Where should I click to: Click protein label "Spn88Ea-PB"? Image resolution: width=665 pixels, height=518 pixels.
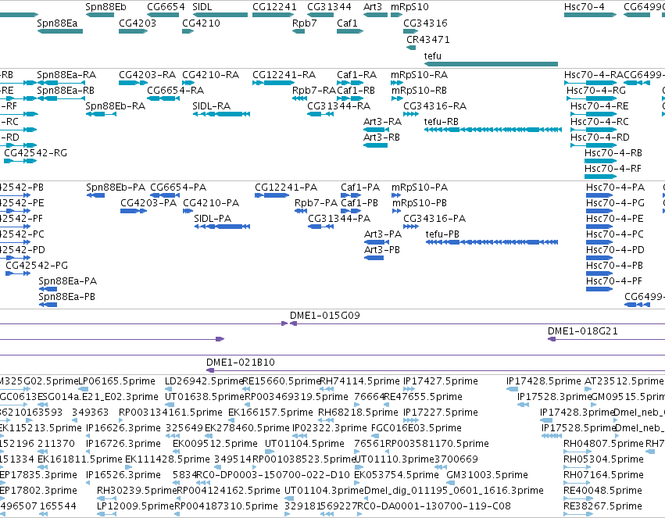tap(67, 298)
